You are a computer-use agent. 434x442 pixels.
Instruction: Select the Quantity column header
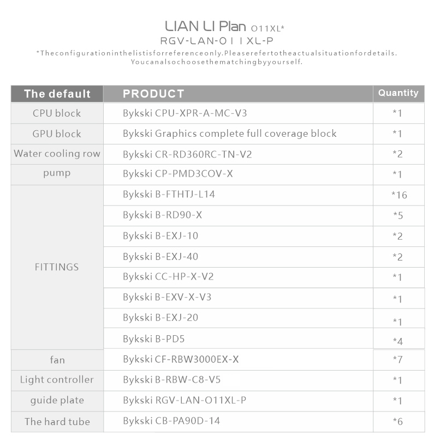coord(398,93)
